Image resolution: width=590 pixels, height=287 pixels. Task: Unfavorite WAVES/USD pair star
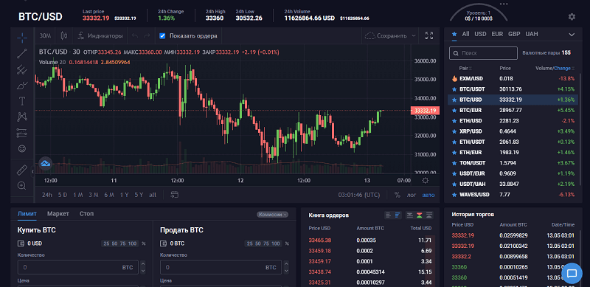tap(454, 195)
